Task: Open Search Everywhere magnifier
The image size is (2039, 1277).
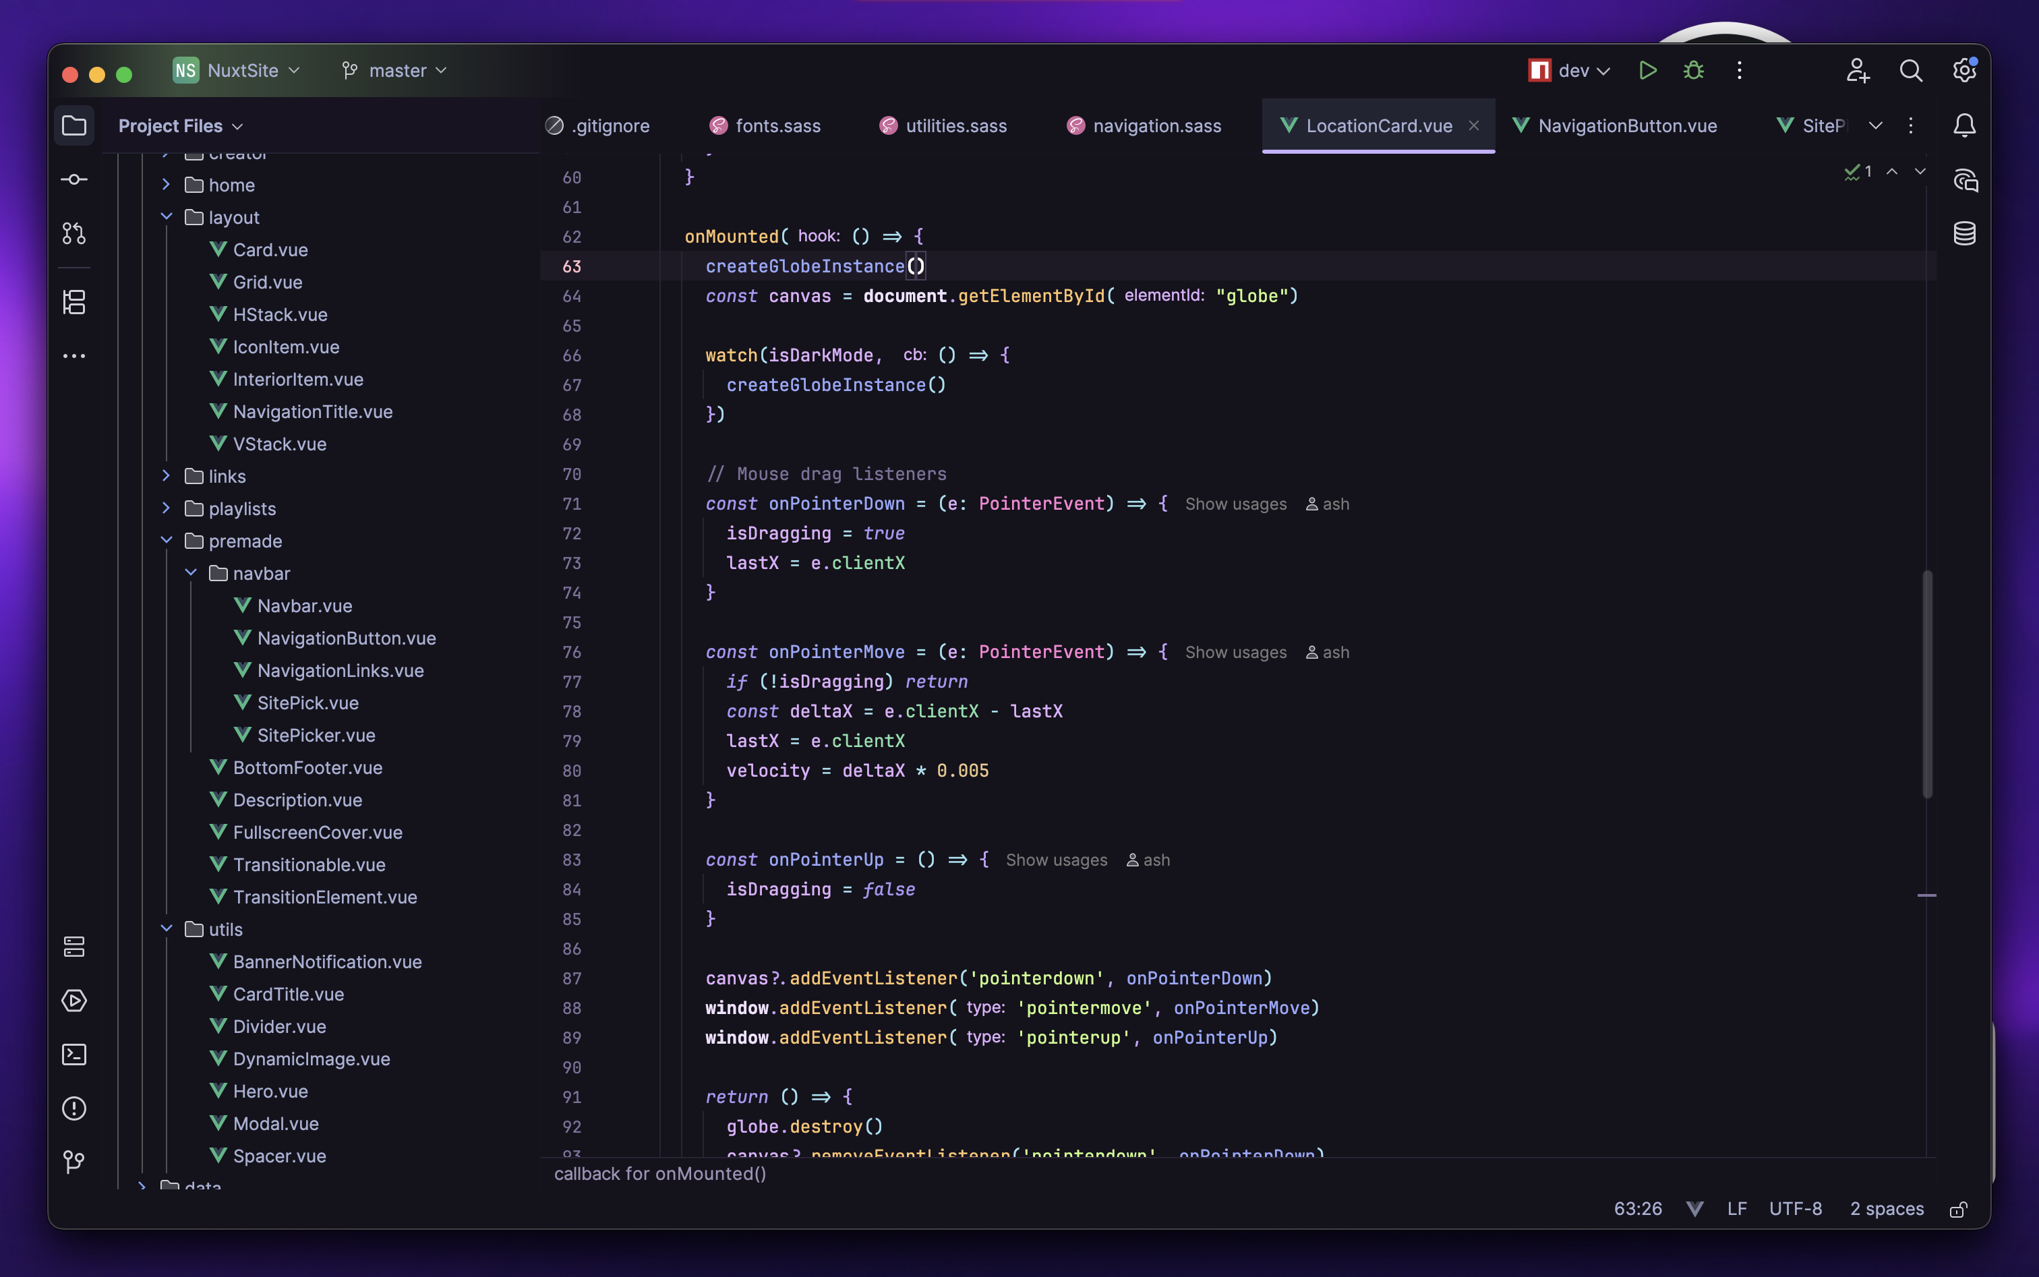Action: 1911,70
